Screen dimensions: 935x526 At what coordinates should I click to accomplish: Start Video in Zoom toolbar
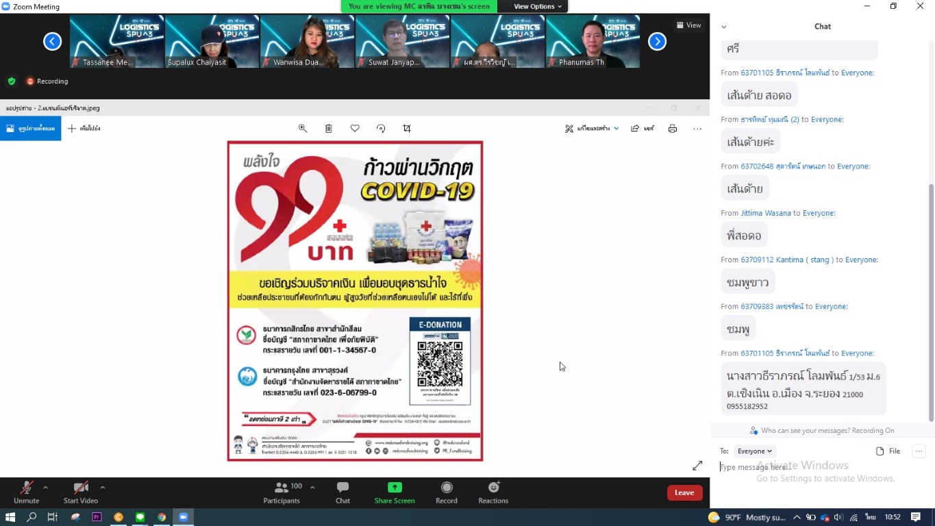click(x=81, y=492)
